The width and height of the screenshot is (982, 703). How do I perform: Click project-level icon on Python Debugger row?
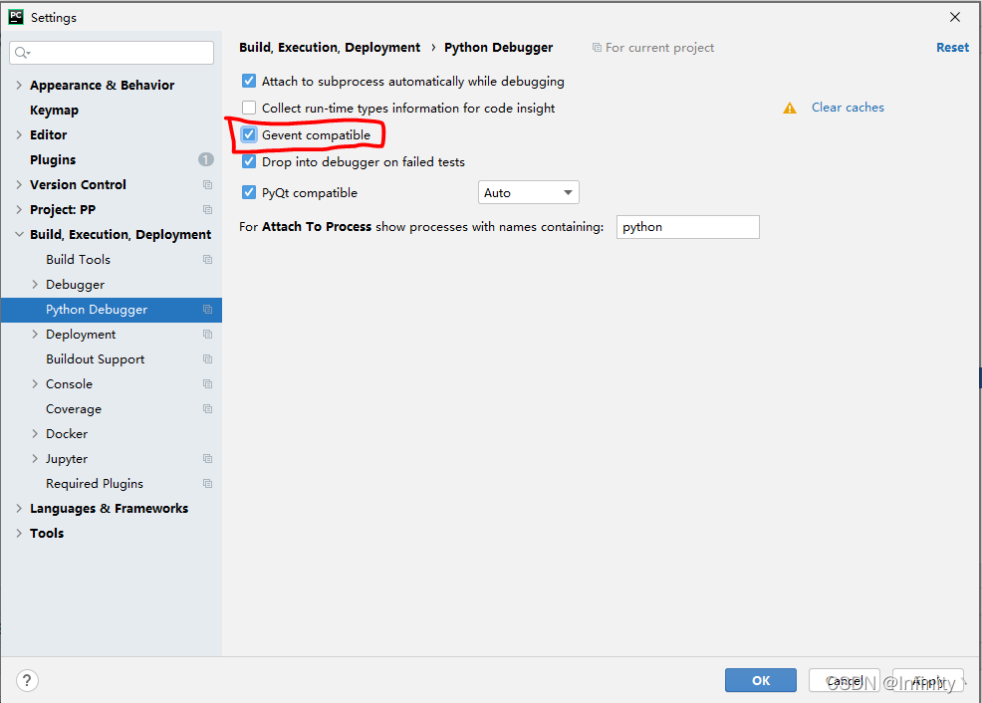(x=207, y=310)
